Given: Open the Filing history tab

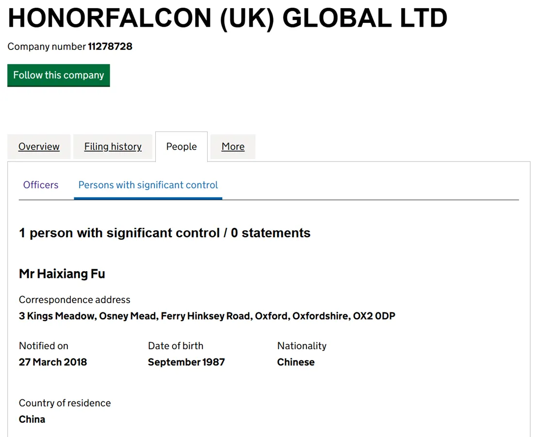Looking at the screenshot, I should click(x=113, y=146).
